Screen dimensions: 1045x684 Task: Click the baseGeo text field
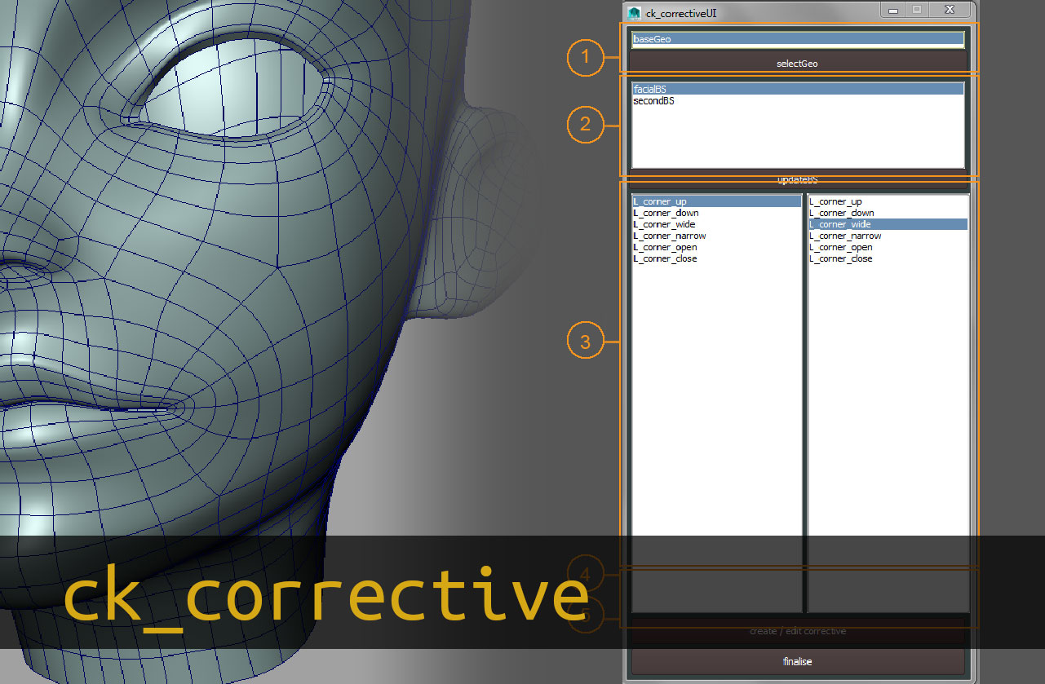coord(797,39)
